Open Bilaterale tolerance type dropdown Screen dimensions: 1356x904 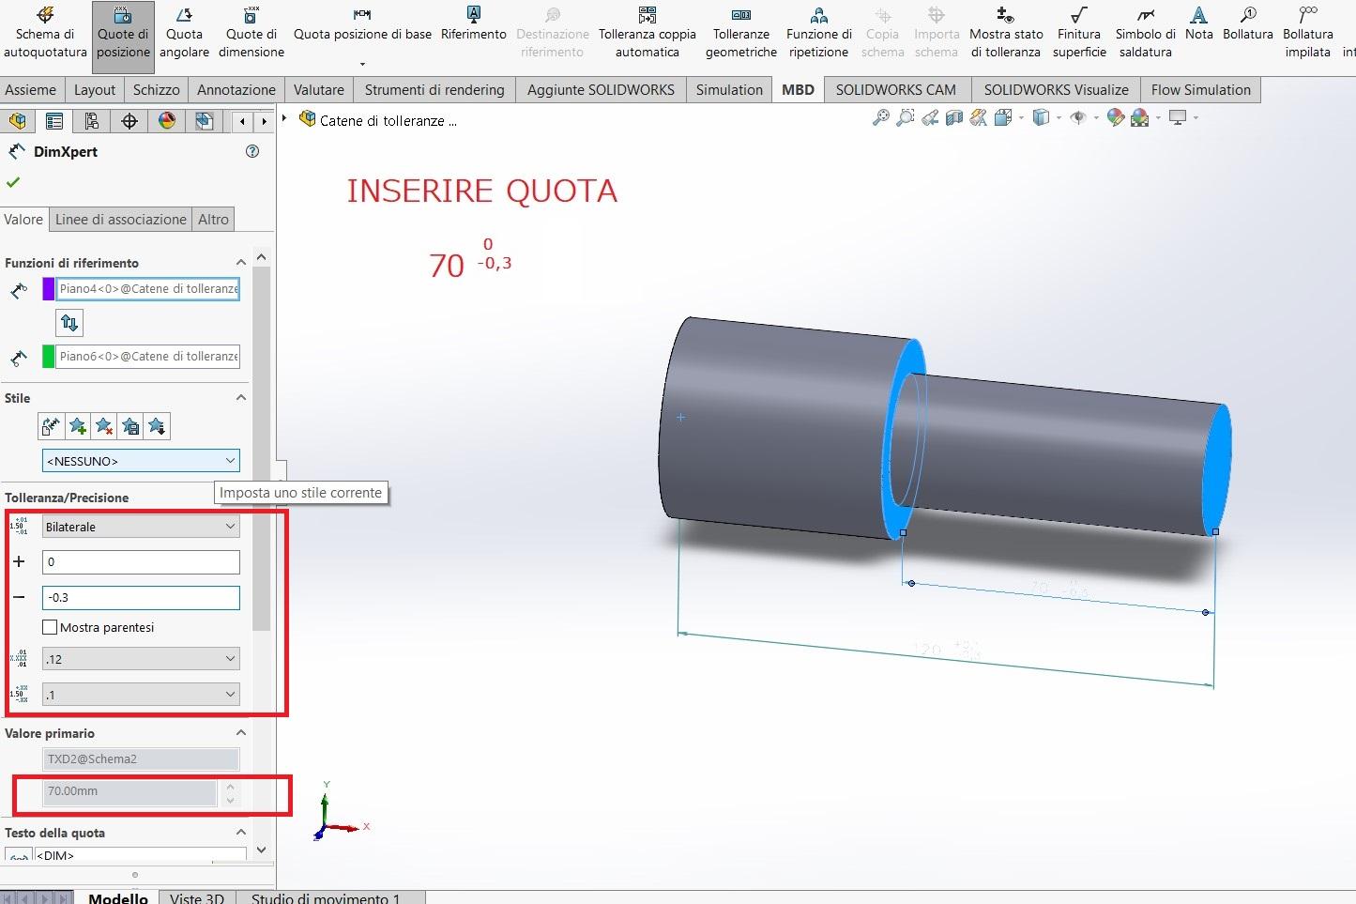141,527
